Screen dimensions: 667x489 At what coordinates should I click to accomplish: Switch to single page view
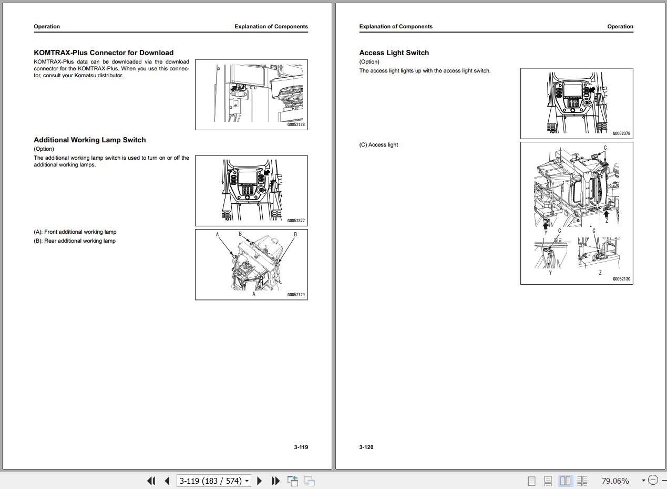(x=531, y=481)
